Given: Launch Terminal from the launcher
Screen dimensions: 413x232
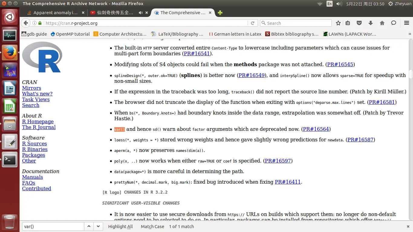Looking at the screenshot, I should 10,160.
